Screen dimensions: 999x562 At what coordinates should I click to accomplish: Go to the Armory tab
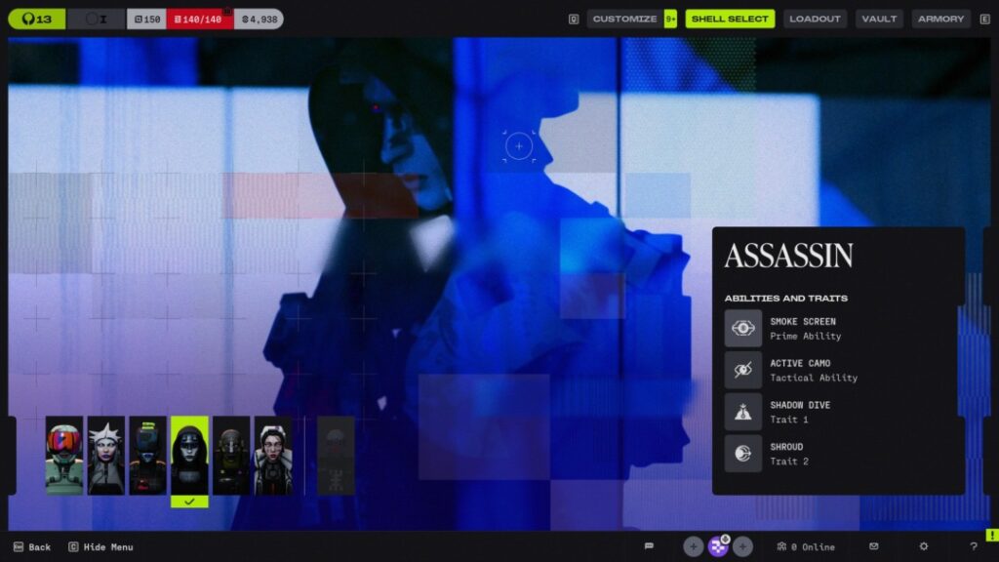(940, 20)
